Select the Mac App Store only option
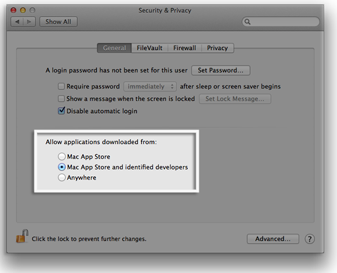Viewport: 337px width, 273px height. (x=61, y=156)
